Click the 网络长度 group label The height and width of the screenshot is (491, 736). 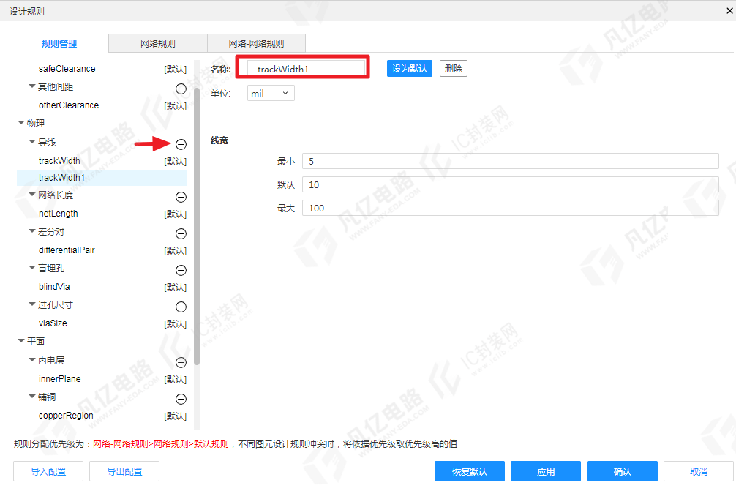(56, 195)
